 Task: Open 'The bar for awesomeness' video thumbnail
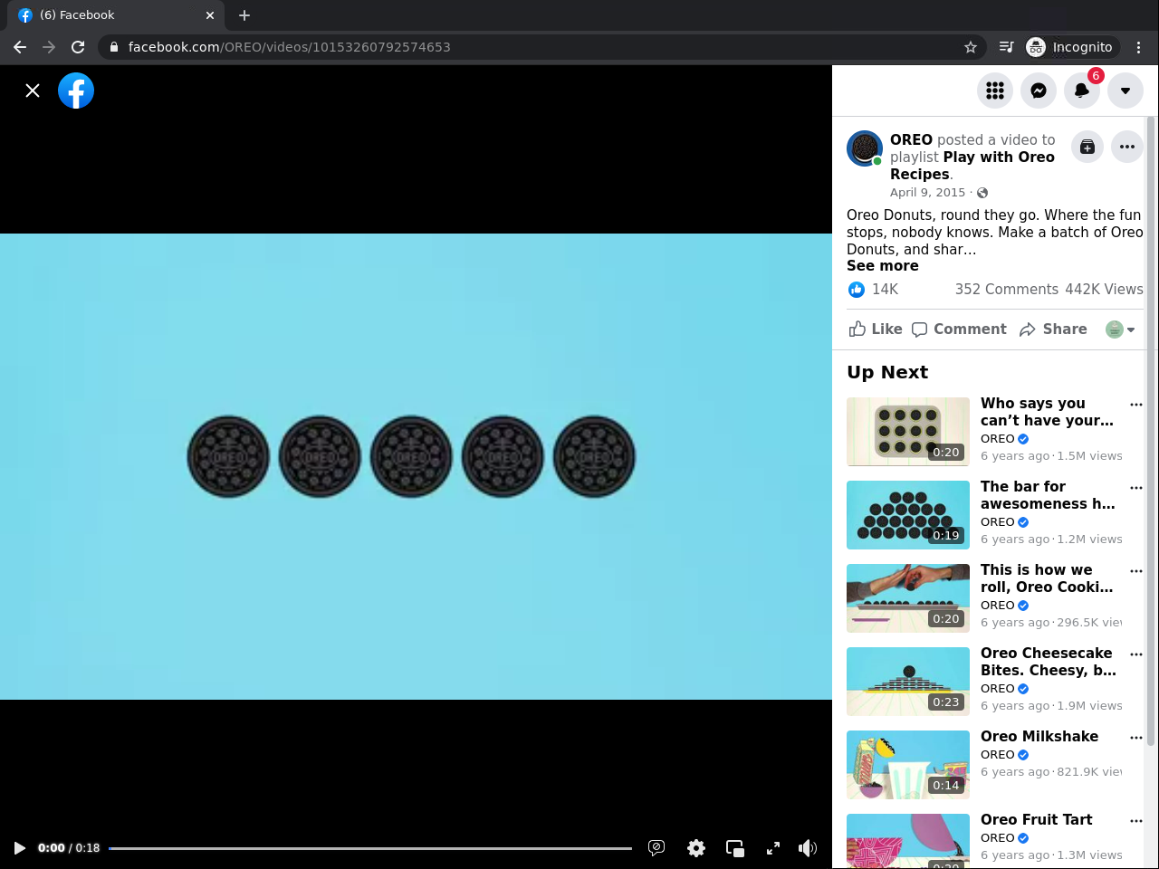tap(908, 515)
